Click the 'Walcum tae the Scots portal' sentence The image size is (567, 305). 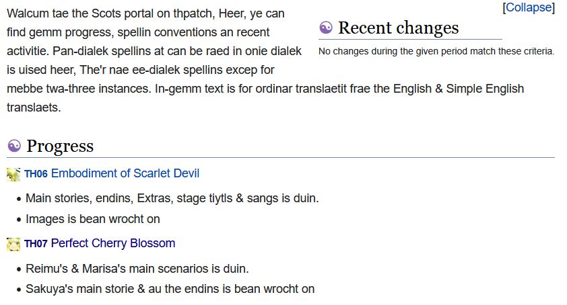tap(101, 13)
